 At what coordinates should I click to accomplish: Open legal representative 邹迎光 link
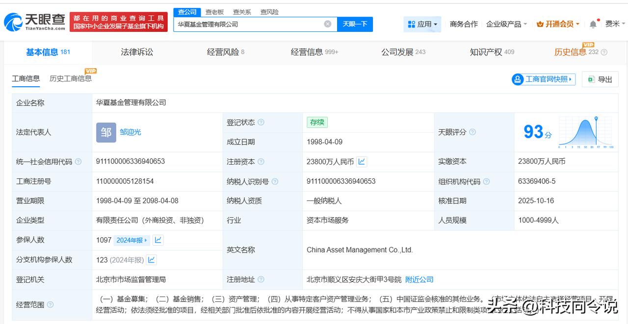coord(131,132)
